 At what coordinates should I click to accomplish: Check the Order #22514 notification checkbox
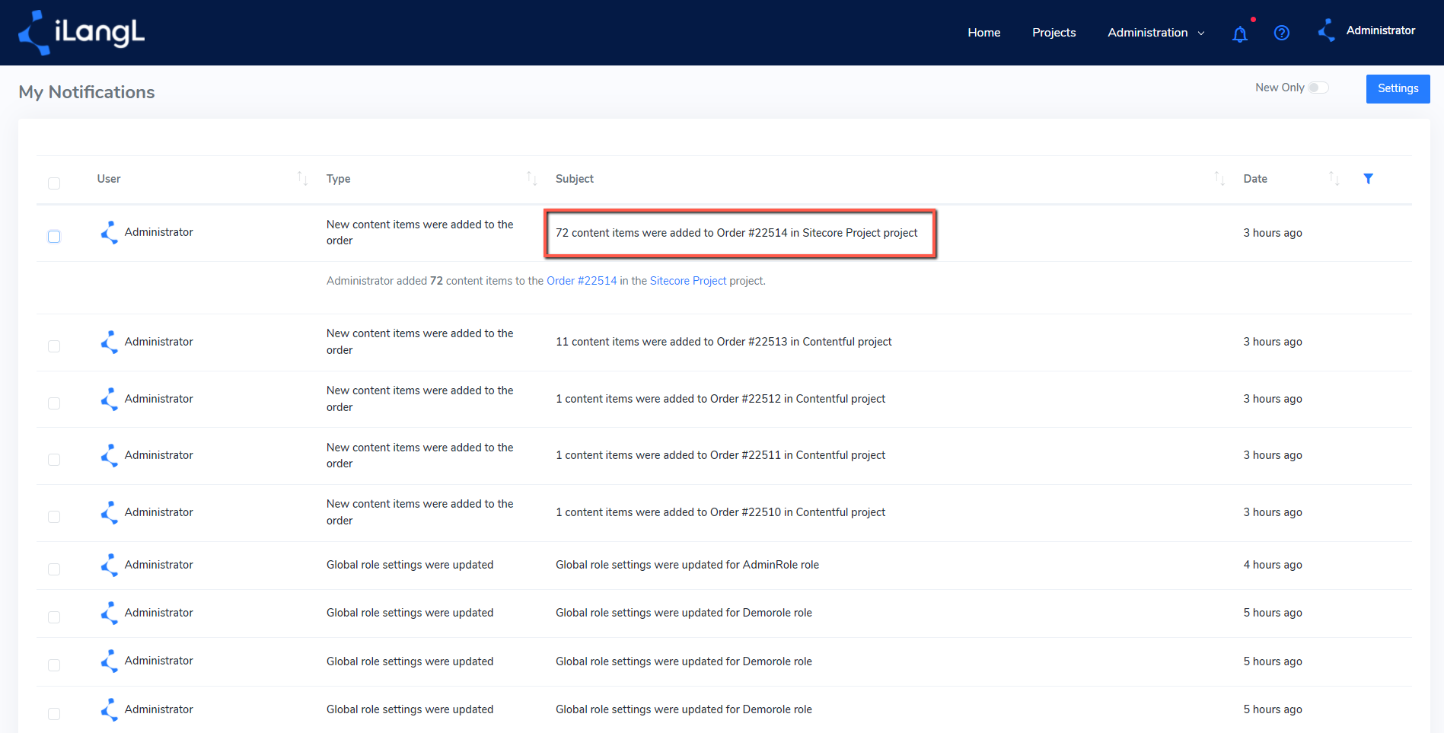click(x=54, y=237)
